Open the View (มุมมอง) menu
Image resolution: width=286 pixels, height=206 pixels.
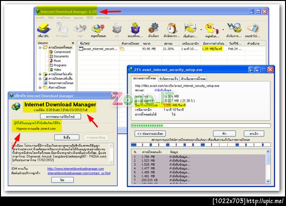[79, 18]
